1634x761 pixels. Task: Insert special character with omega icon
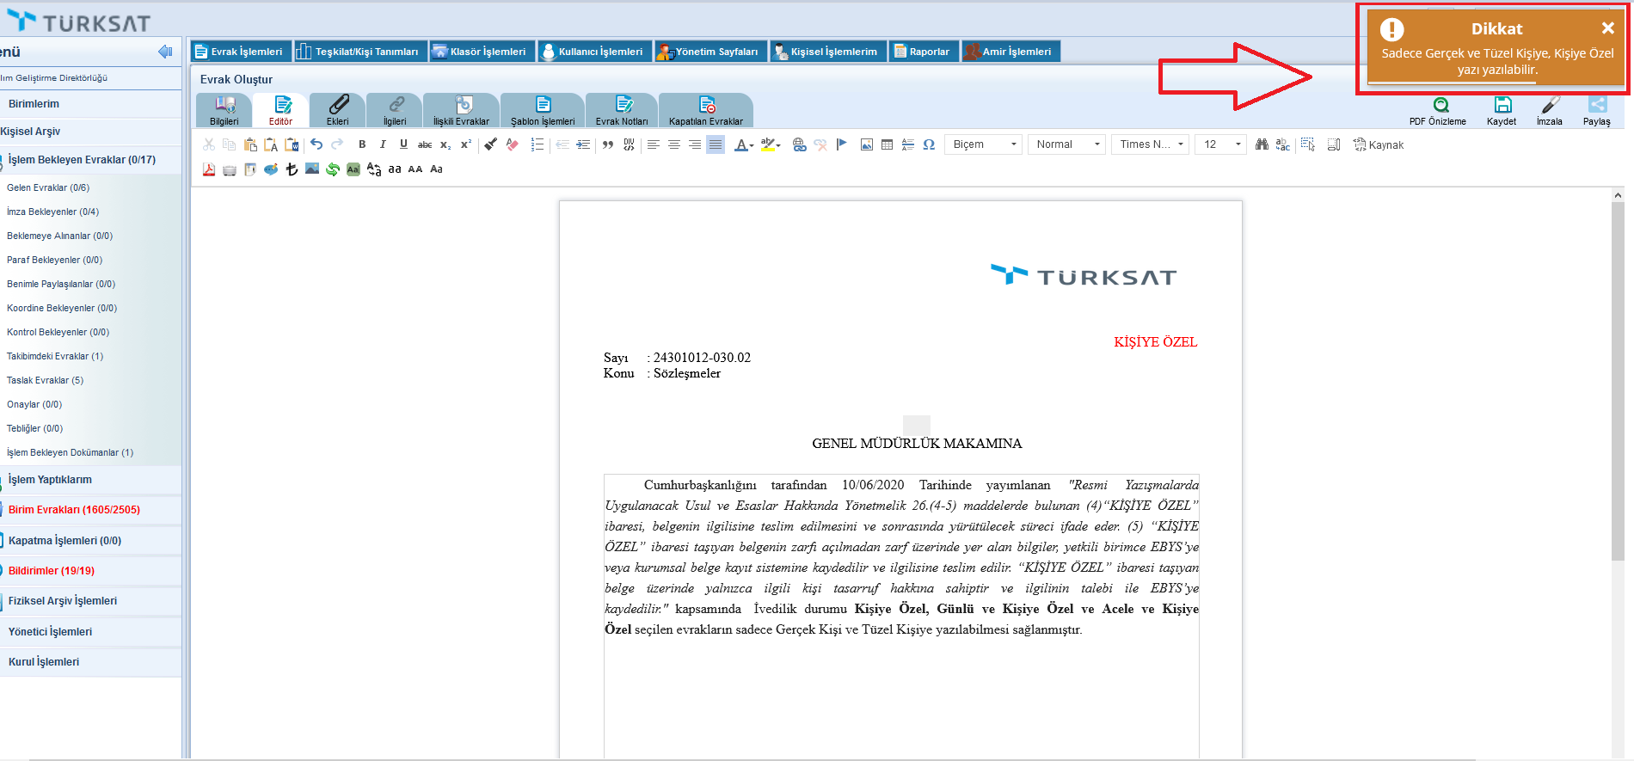tap(929, 144)
